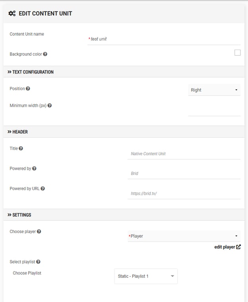Click the help icon beside Title

click(21, 148)
